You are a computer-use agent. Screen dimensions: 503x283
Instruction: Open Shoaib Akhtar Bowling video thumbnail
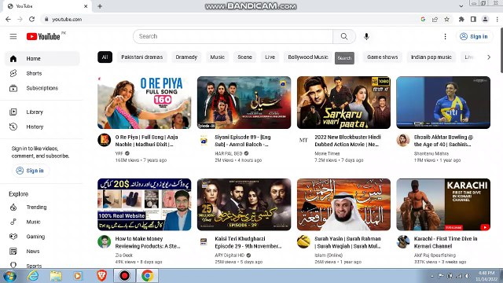click(x=443, y=103)
